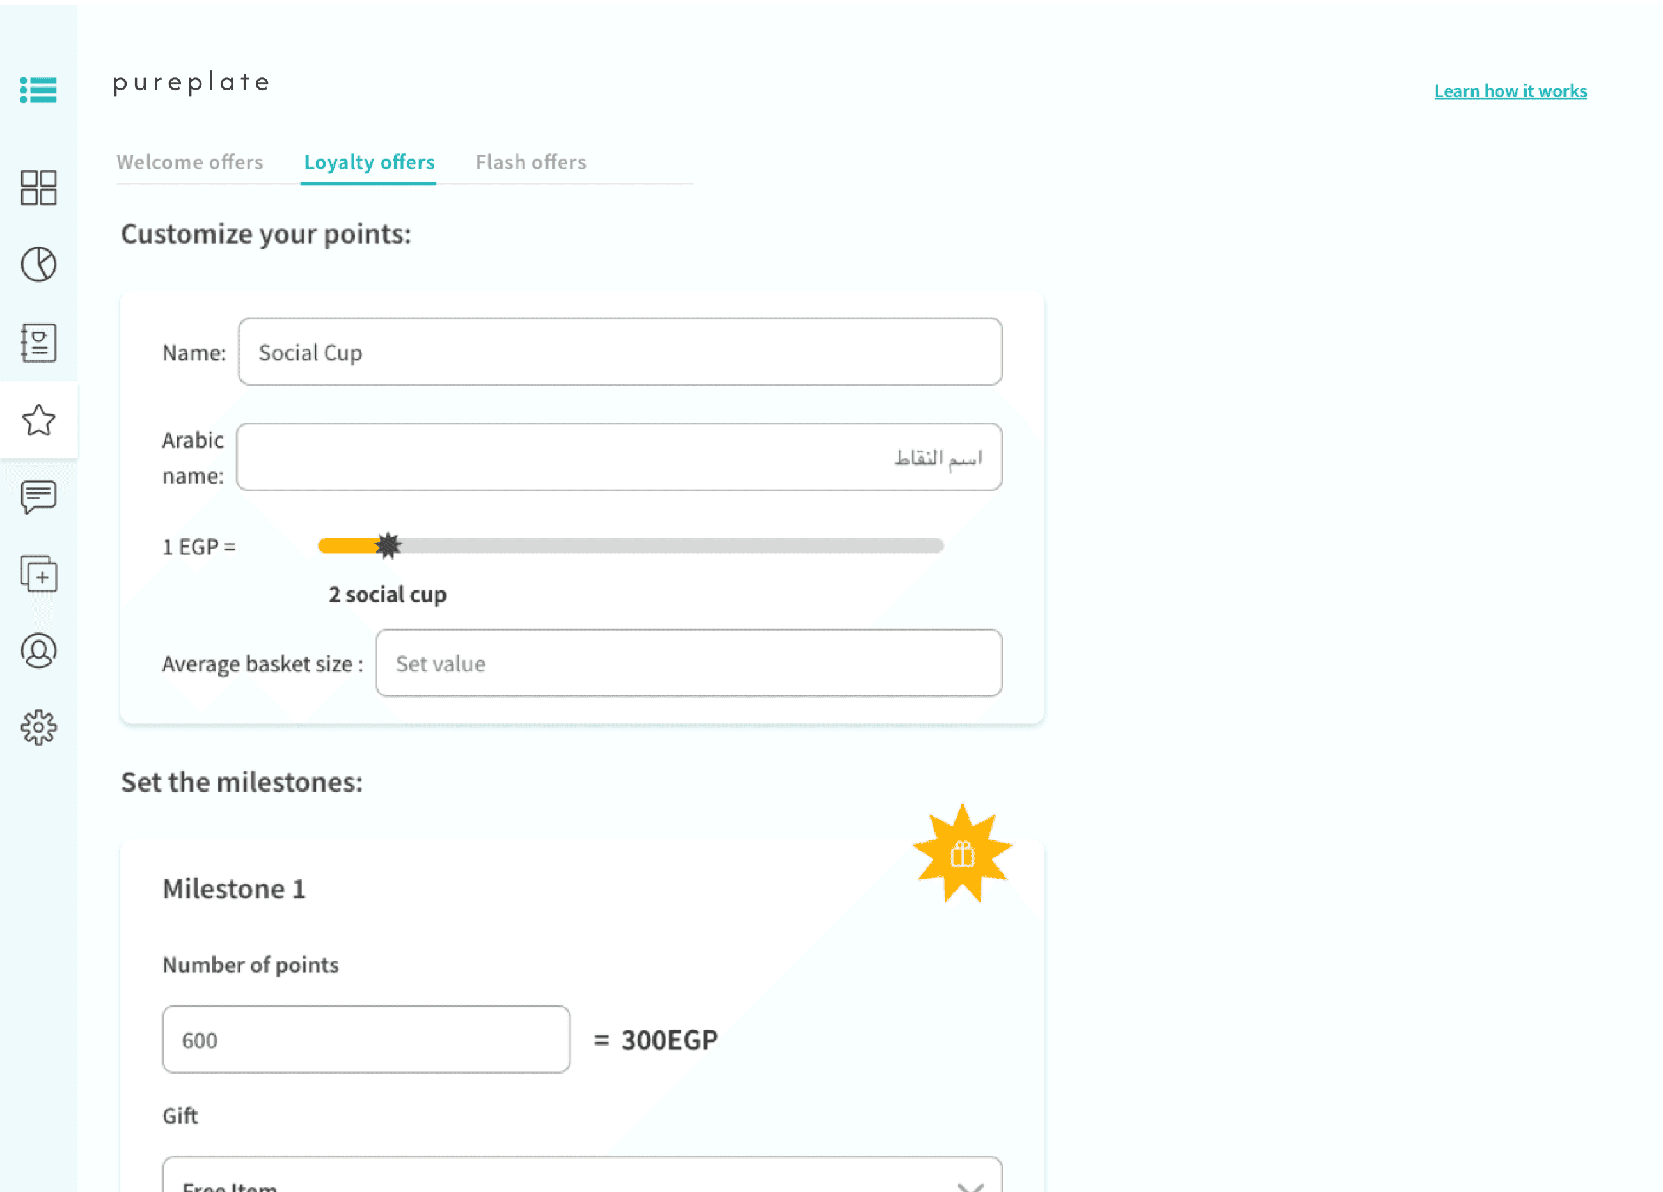
Task: Open the dashboard grid icon
Action: 38,187
